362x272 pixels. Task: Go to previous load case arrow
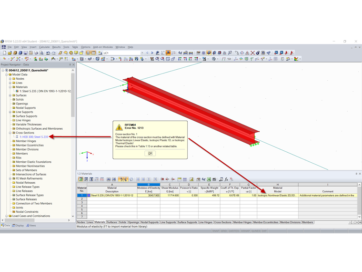(147, 53)
